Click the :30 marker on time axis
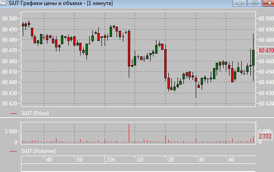 point(201,160)
